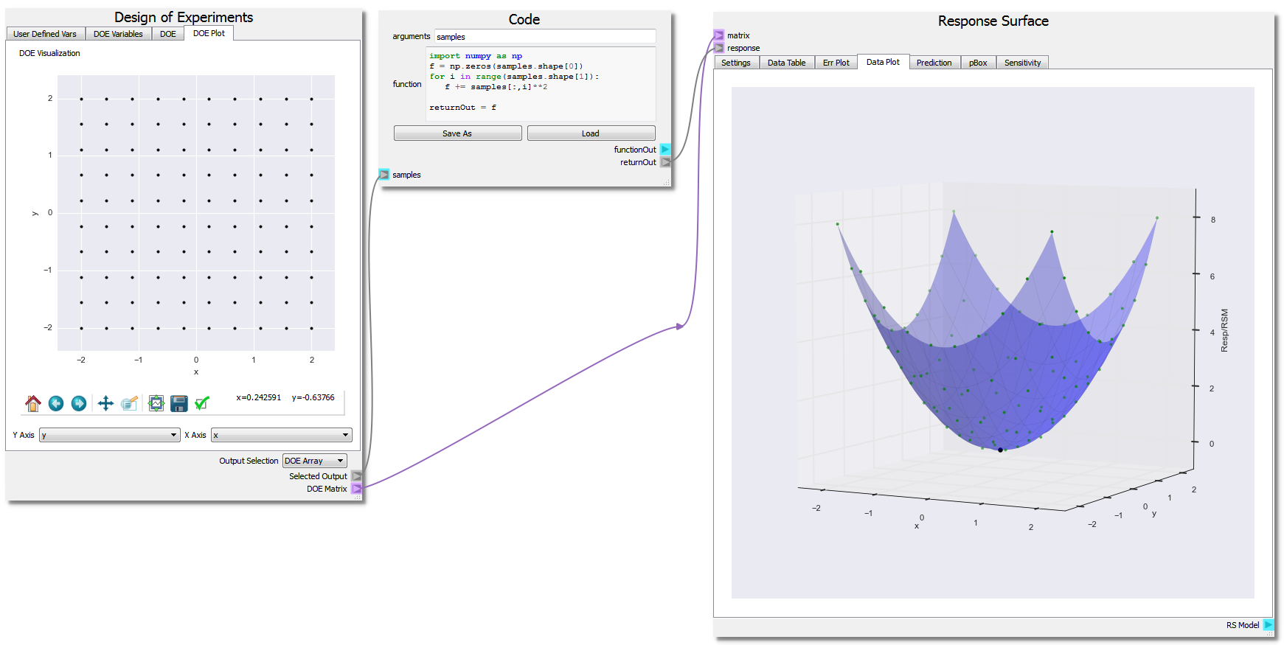Reset plot view with Home icon

pos(33,403)
